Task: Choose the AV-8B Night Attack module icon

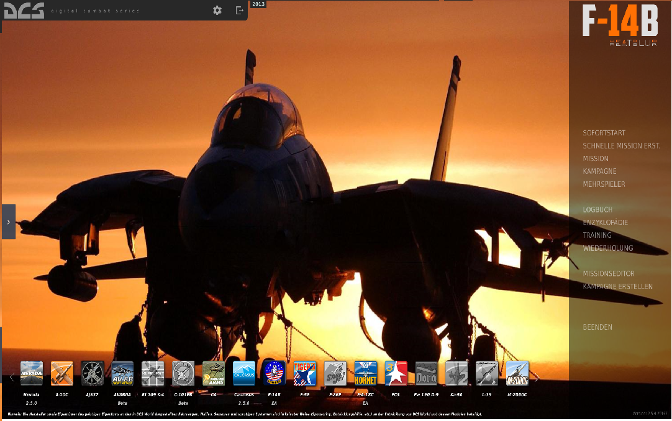Action: click(x=122, y=373)
